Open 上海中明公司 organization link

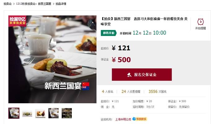(x=123, y=119)
